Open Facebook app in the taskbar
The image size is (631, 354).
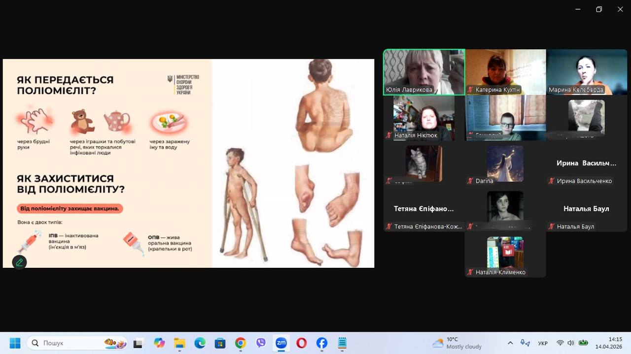tap(321, 343)
